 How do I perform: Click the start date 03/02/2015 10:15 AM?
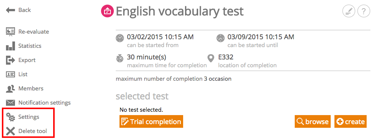[x=160, y=37]
